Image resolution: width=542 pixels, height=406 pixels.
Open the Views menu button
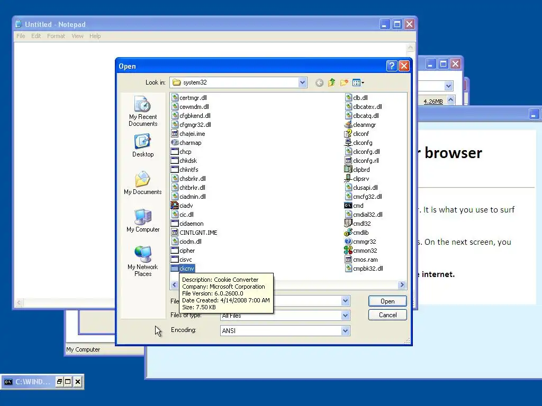point(358,82)
